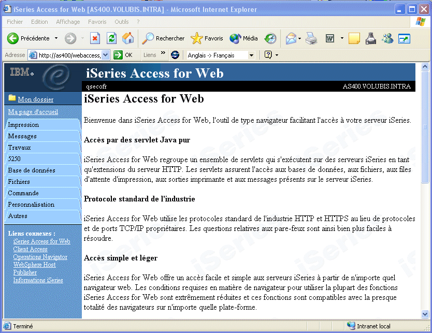Screen dimensions: 432x333
Task: Open the Affichage menu
Action: tap(68, 22)
